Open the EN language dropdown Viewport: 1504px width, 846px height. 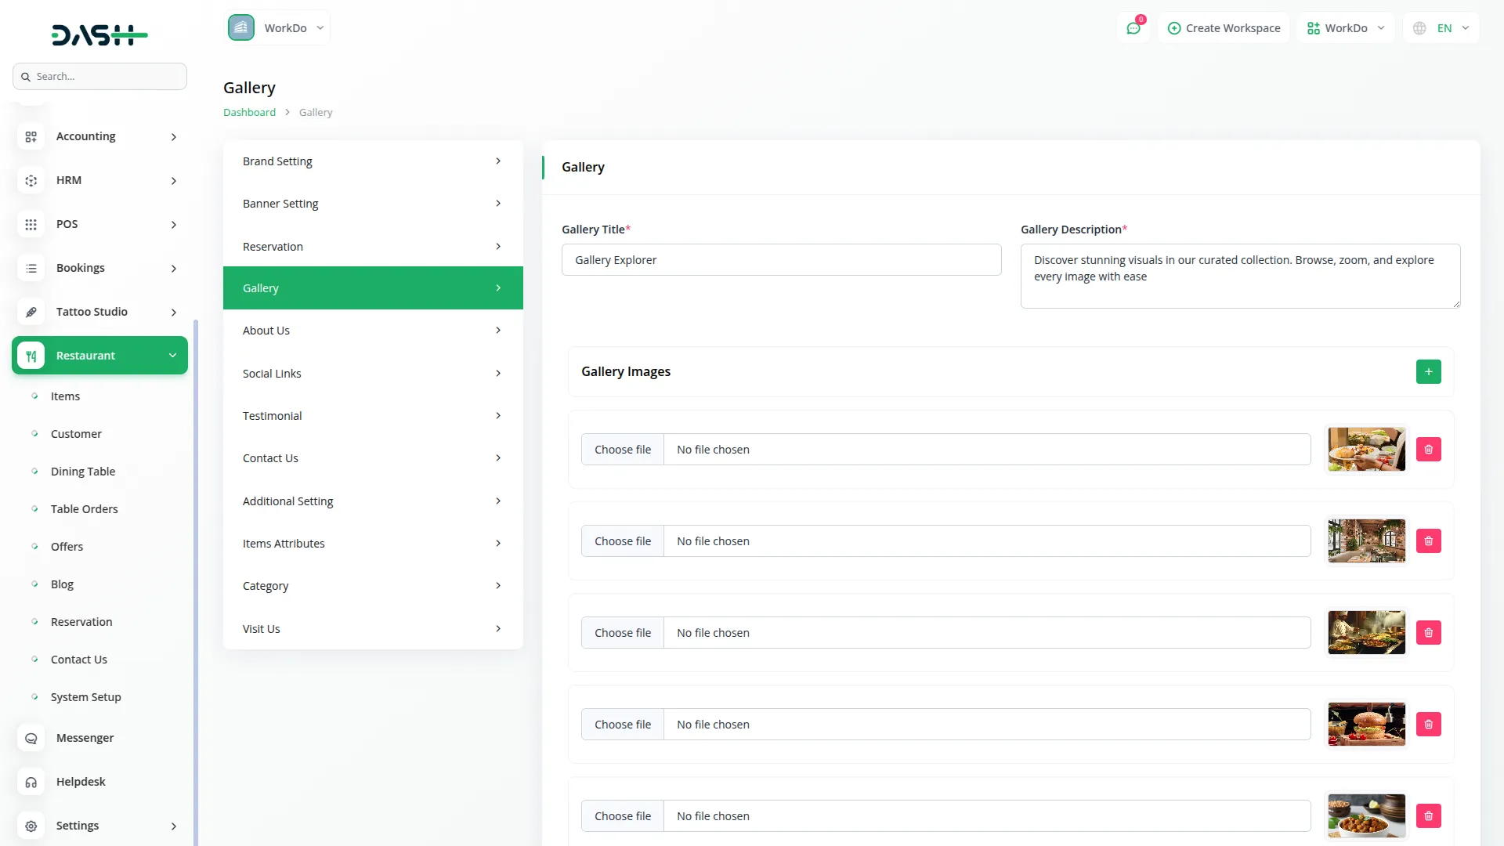pos(1441,27)
